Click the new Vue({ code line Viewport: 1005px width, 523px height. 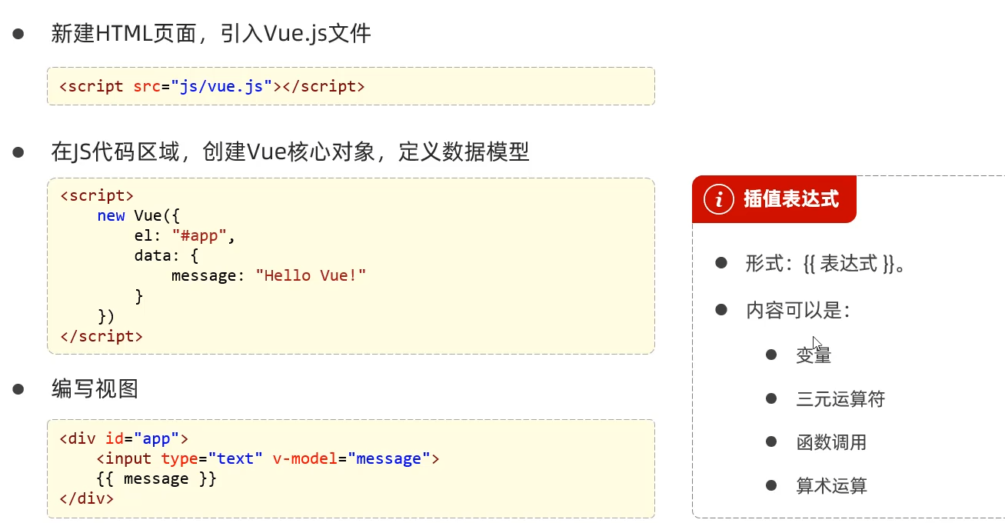click(138, 216)
